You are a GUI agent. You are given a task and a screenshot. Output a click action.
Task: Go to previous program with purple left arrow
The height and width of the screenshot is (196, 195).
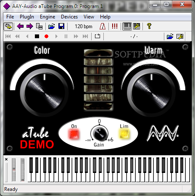(x=20, y=26)
